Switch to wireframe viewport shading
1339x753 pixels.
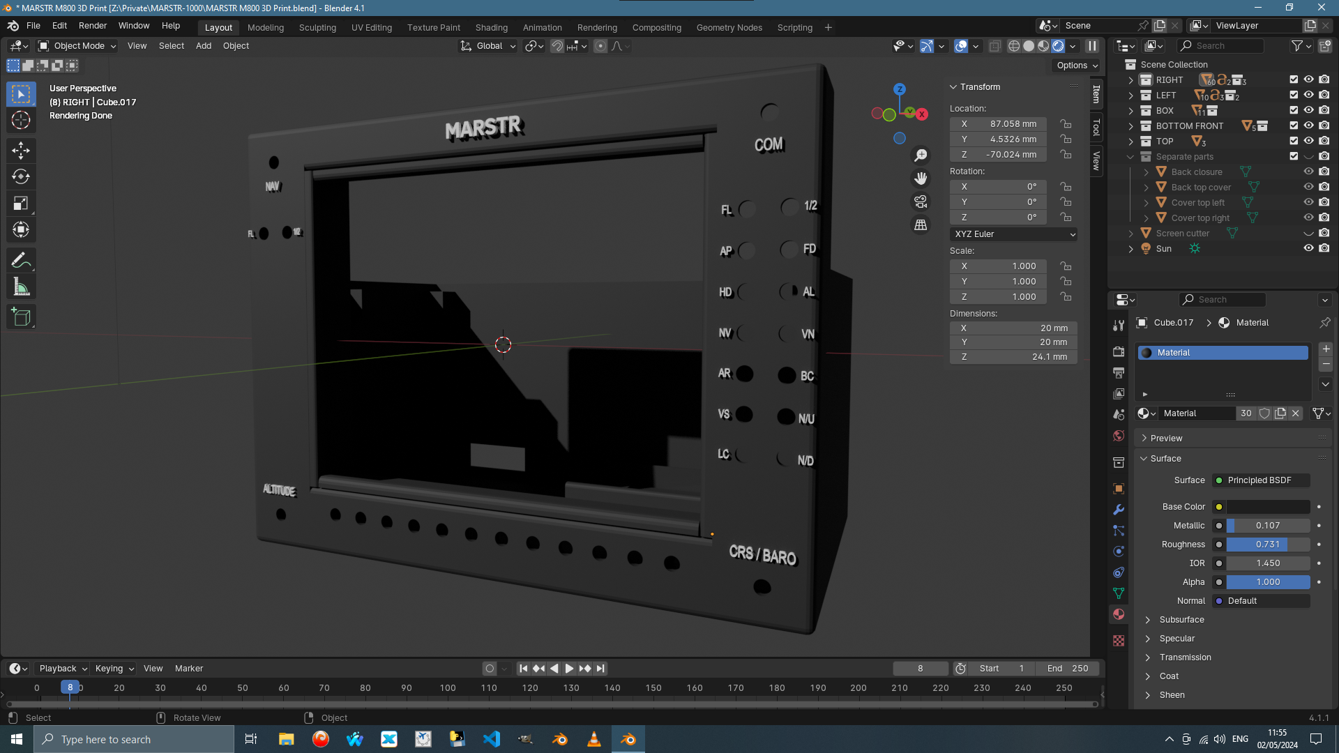pyautogui.click(x=1013, y=46)
